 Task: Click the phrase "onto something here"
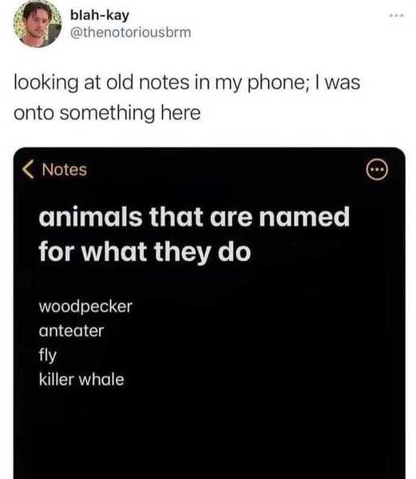tap(107, 113)
